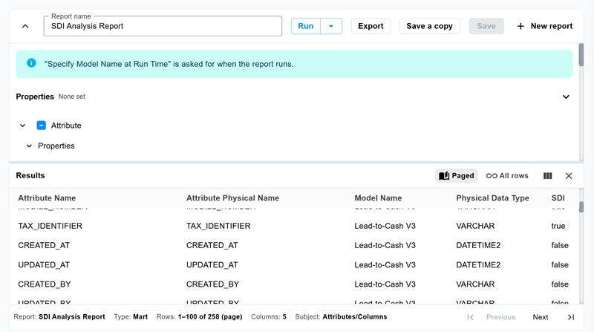The width and height of the screenshot is (594, 332).
Task: Collapse the Properties sub-node under Attribute
Action: [x=29, y=146]
